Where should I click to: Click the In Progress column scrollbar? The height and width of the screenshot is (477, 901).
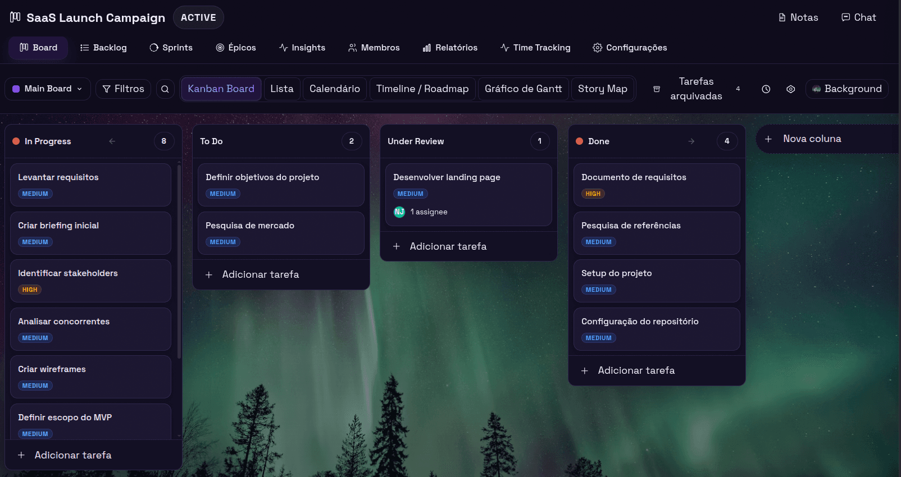pos(179,261)
